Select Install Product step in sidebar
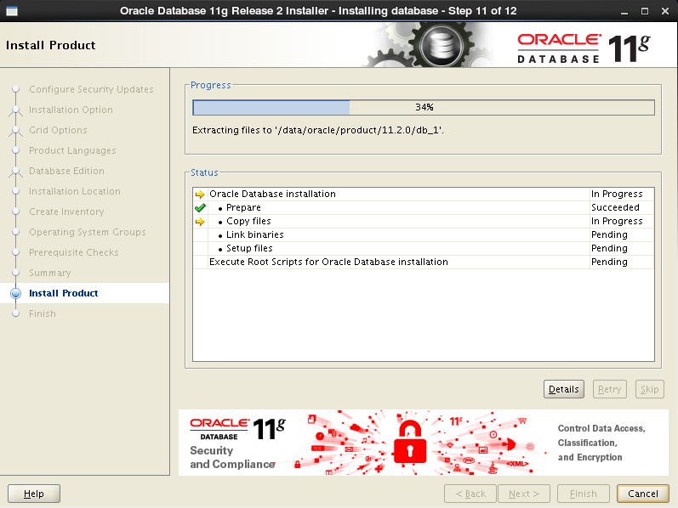 pos(64,293)
